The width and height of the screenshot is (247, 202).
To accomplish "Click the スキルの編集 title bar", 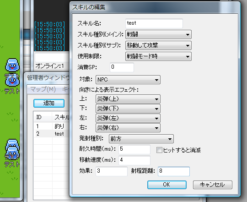I will pyautogui.click(x=155, y=7).
